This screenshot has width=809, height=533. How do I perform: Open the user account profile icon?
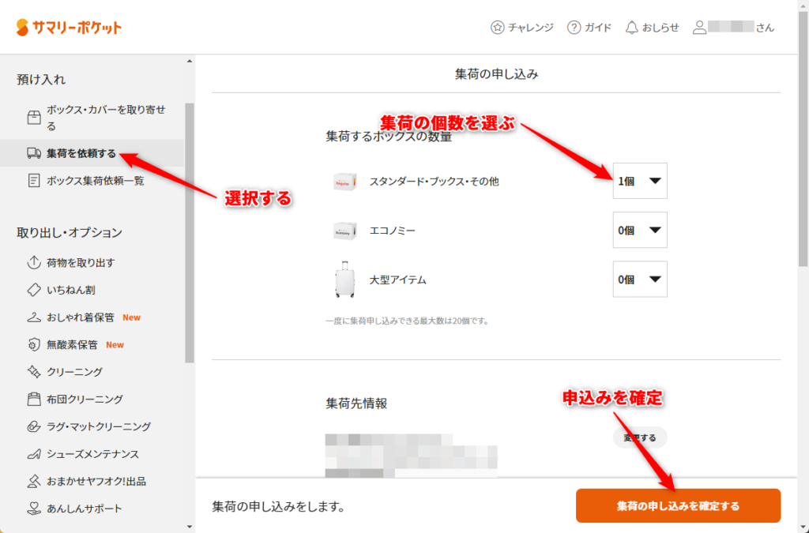699,28
